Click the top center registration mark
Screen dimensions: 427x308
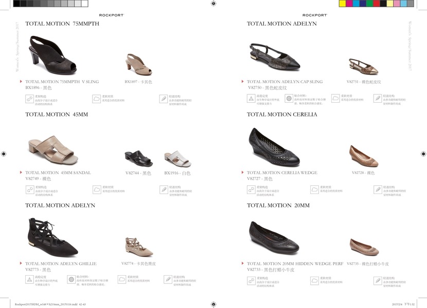213,3
